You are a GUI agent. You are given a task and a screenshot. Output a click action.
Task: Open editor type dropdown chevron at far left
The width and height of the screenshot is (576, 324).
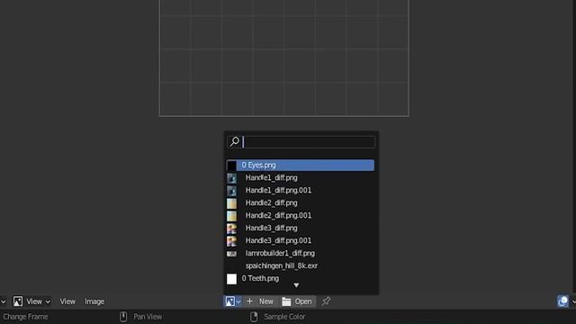point(3,302)
